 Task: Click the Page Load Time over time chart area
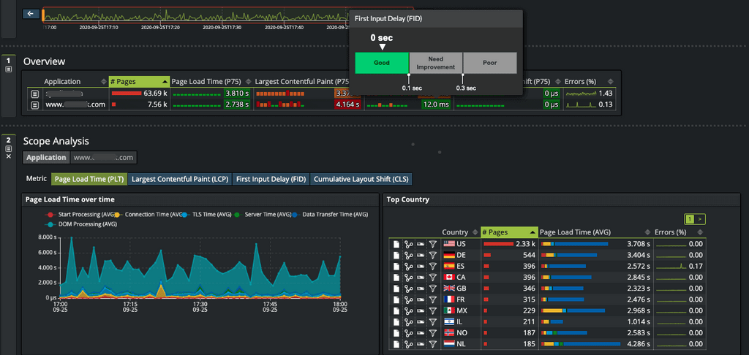(200, 267)
